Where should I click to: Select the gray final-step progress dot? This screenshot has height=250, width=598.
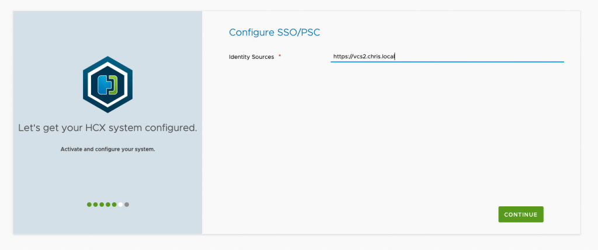point(127,205)
